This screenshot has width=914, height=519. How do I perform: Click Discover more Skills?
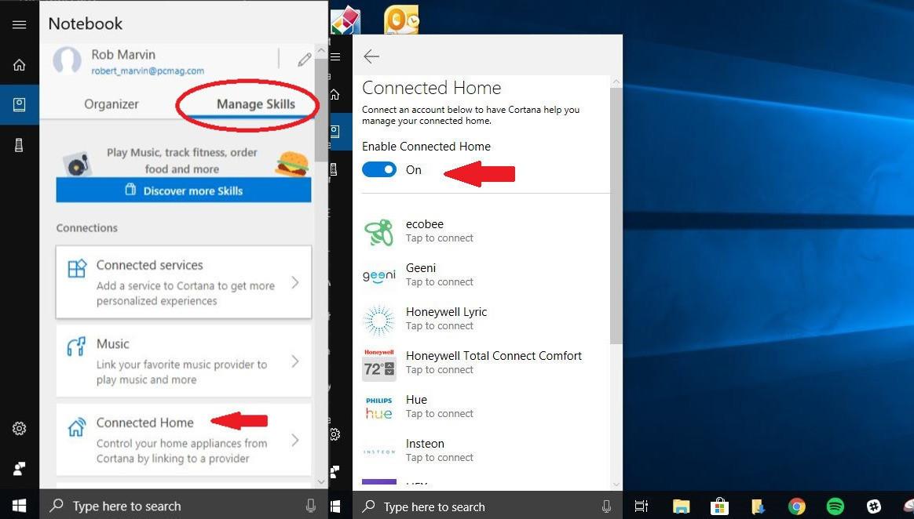point(183,190)
